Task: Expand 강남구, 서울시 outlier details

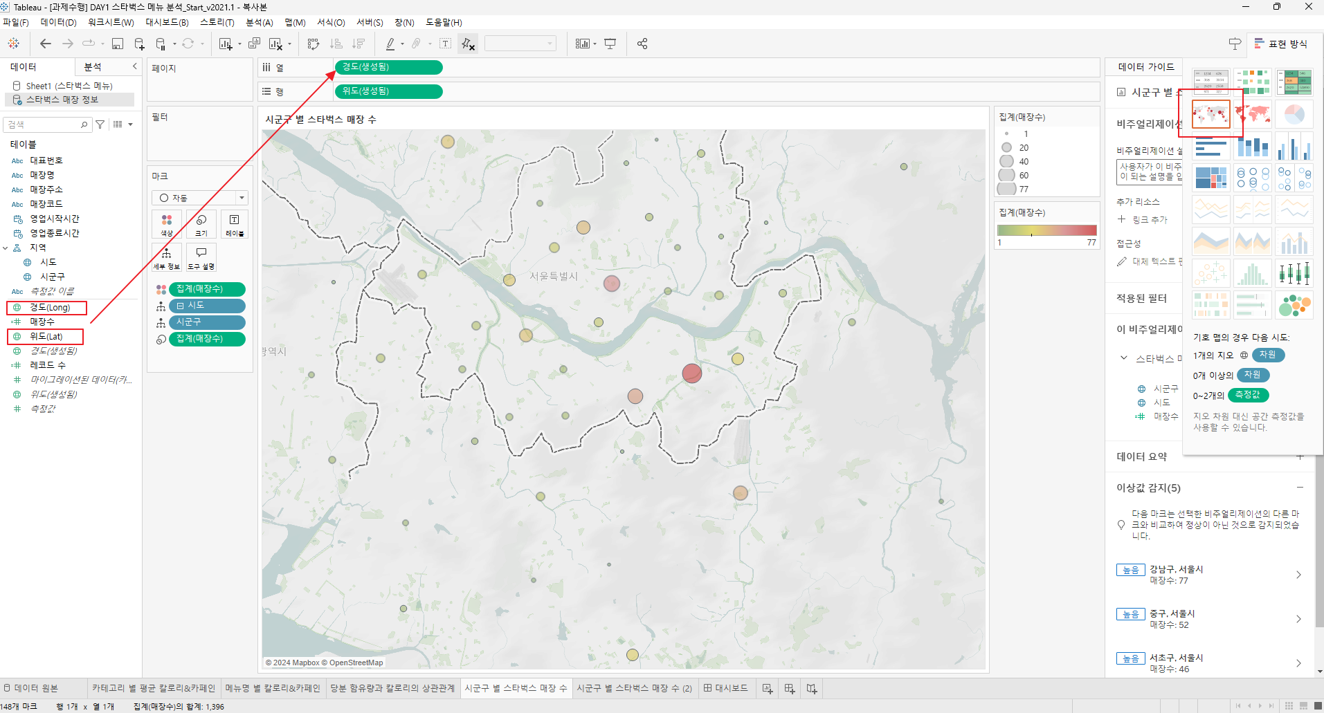Action: [x=1298, y=575]
